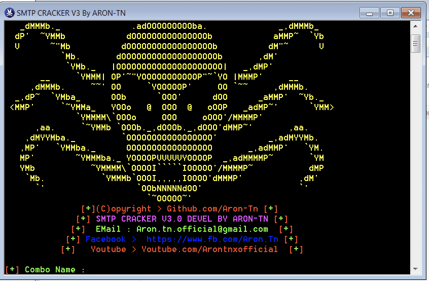Click the SMTP CRACKER V3.0 DEVEL BY ARON-TN line
The width and height of the screenshot is (429, 281).
point(182,219)
